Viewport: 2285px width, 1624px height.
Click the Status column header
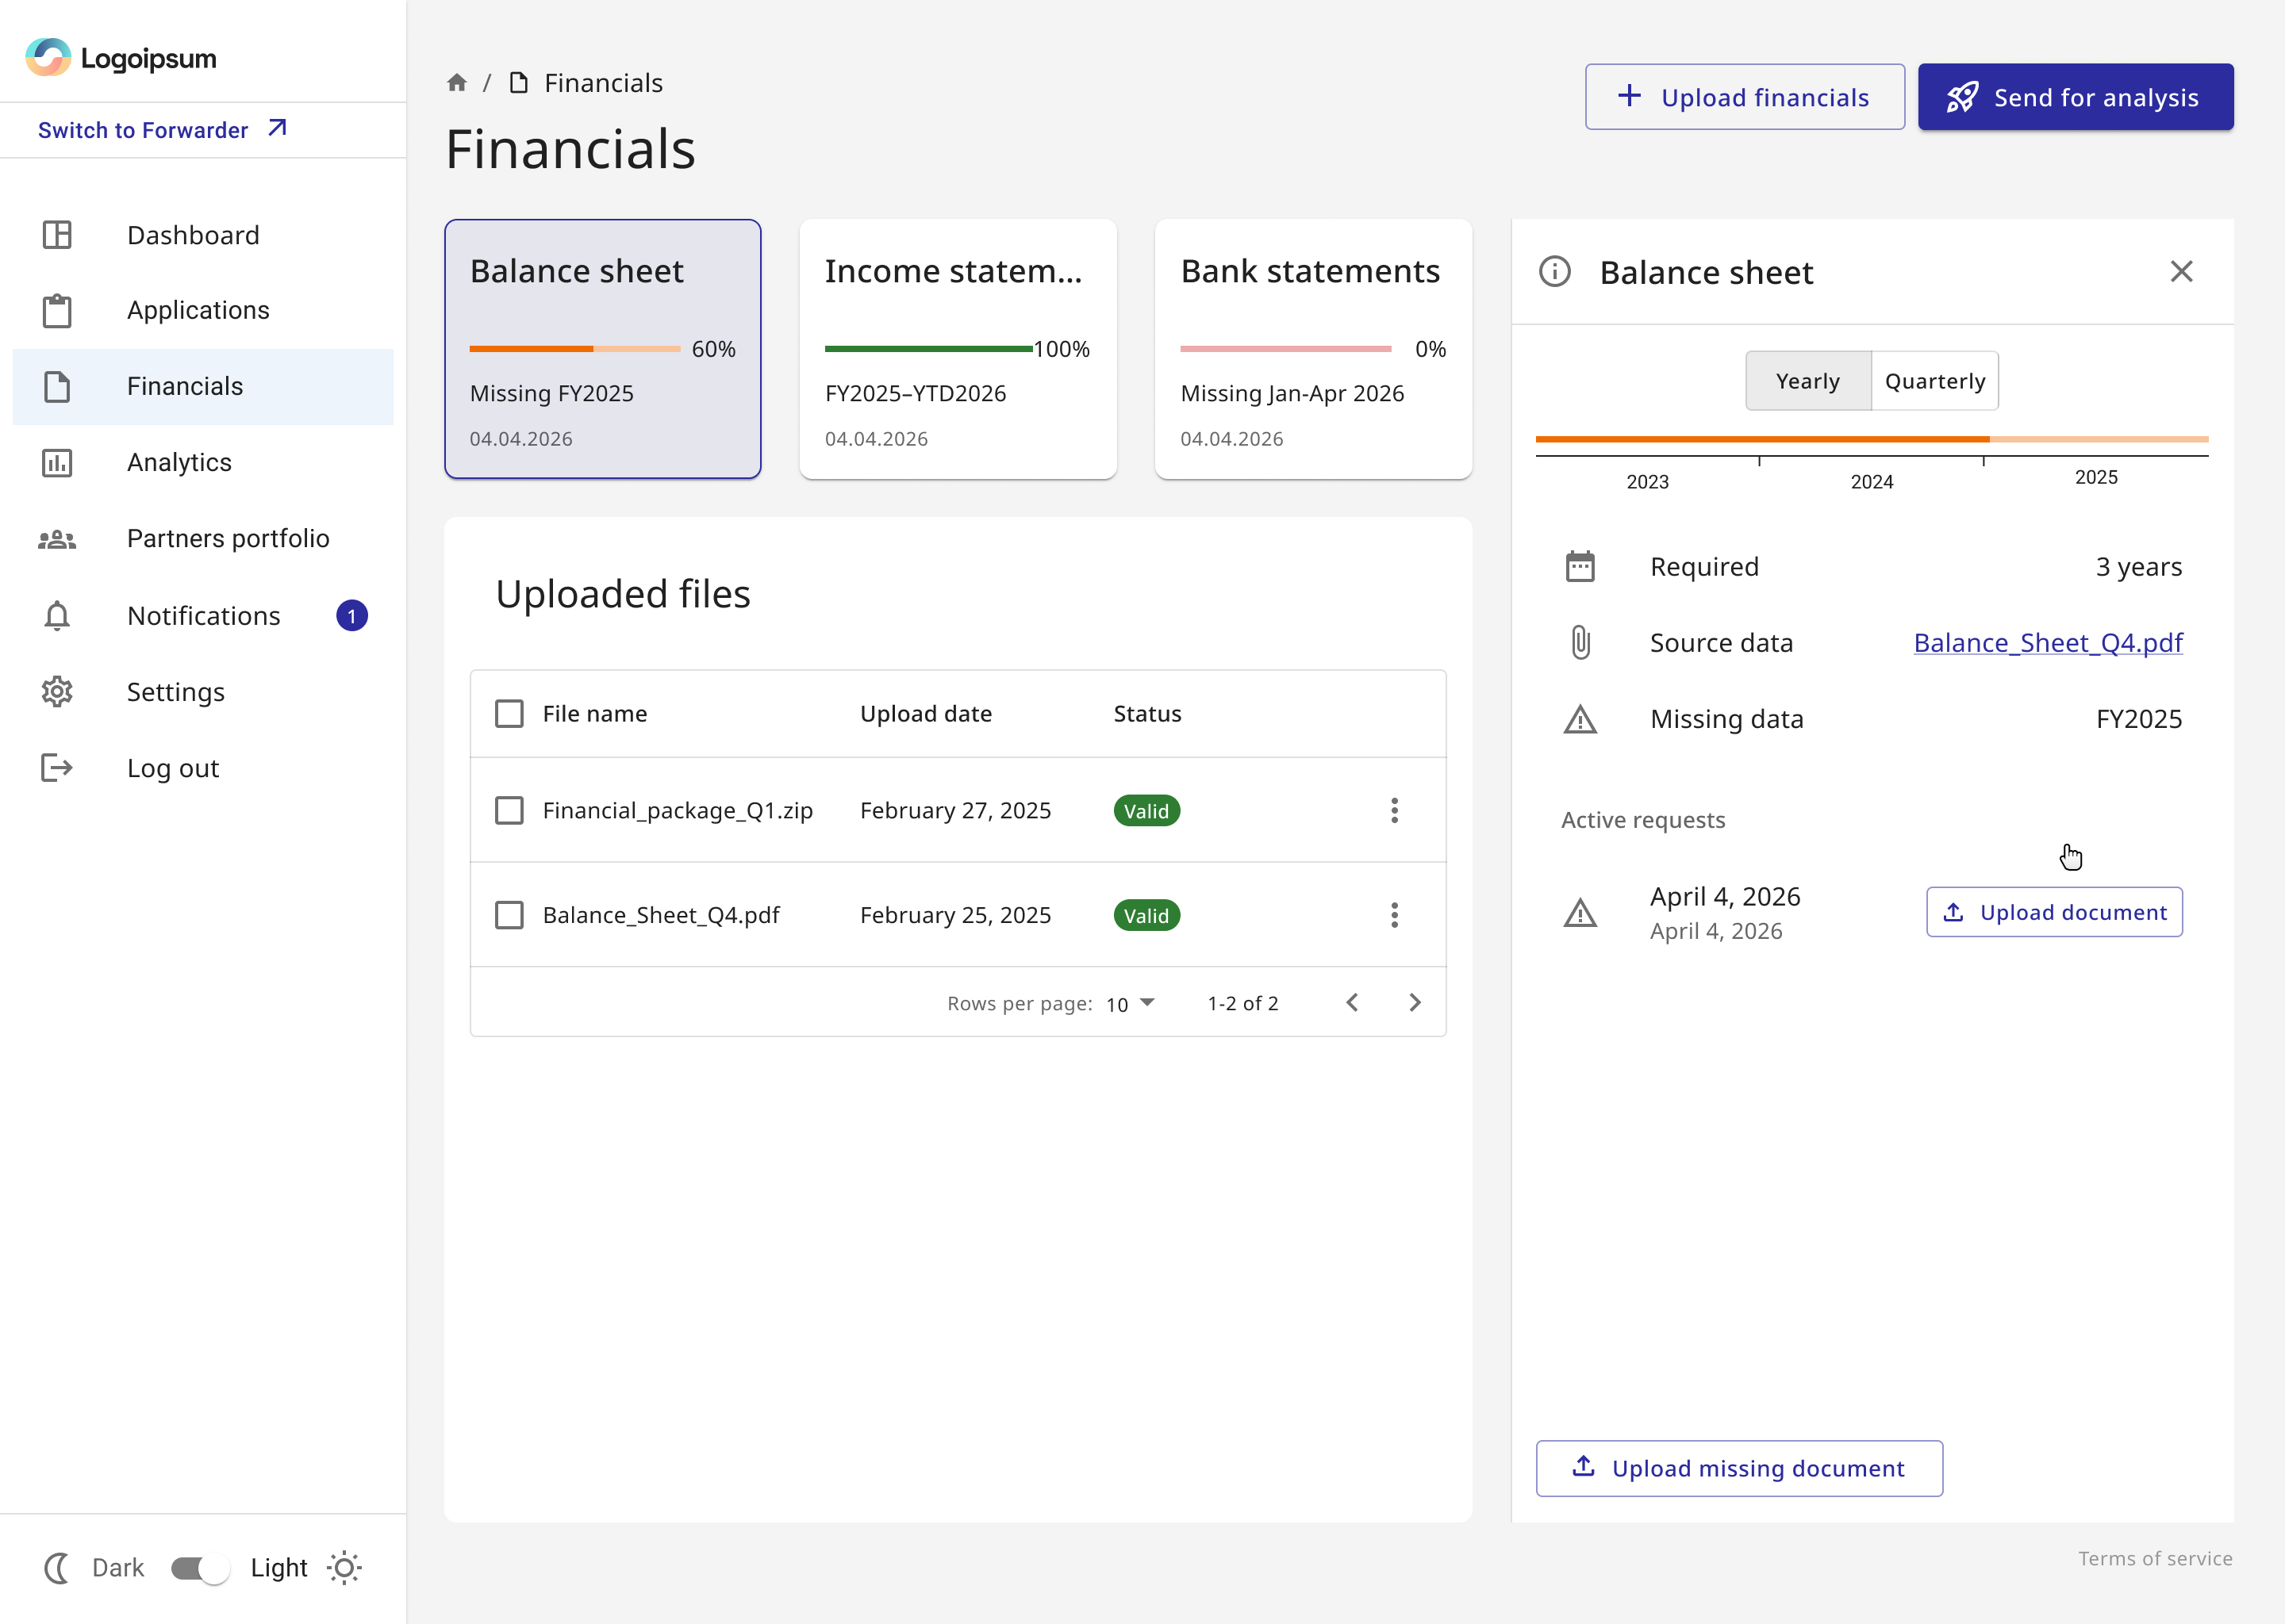click(1147, 713)
